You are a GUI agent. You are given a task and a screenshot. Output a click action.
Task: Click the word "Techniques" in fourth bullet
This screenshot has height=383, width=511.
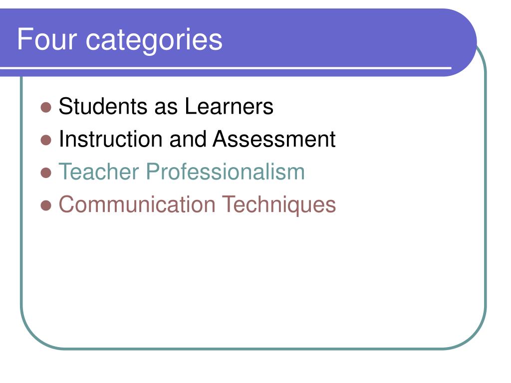279,205
